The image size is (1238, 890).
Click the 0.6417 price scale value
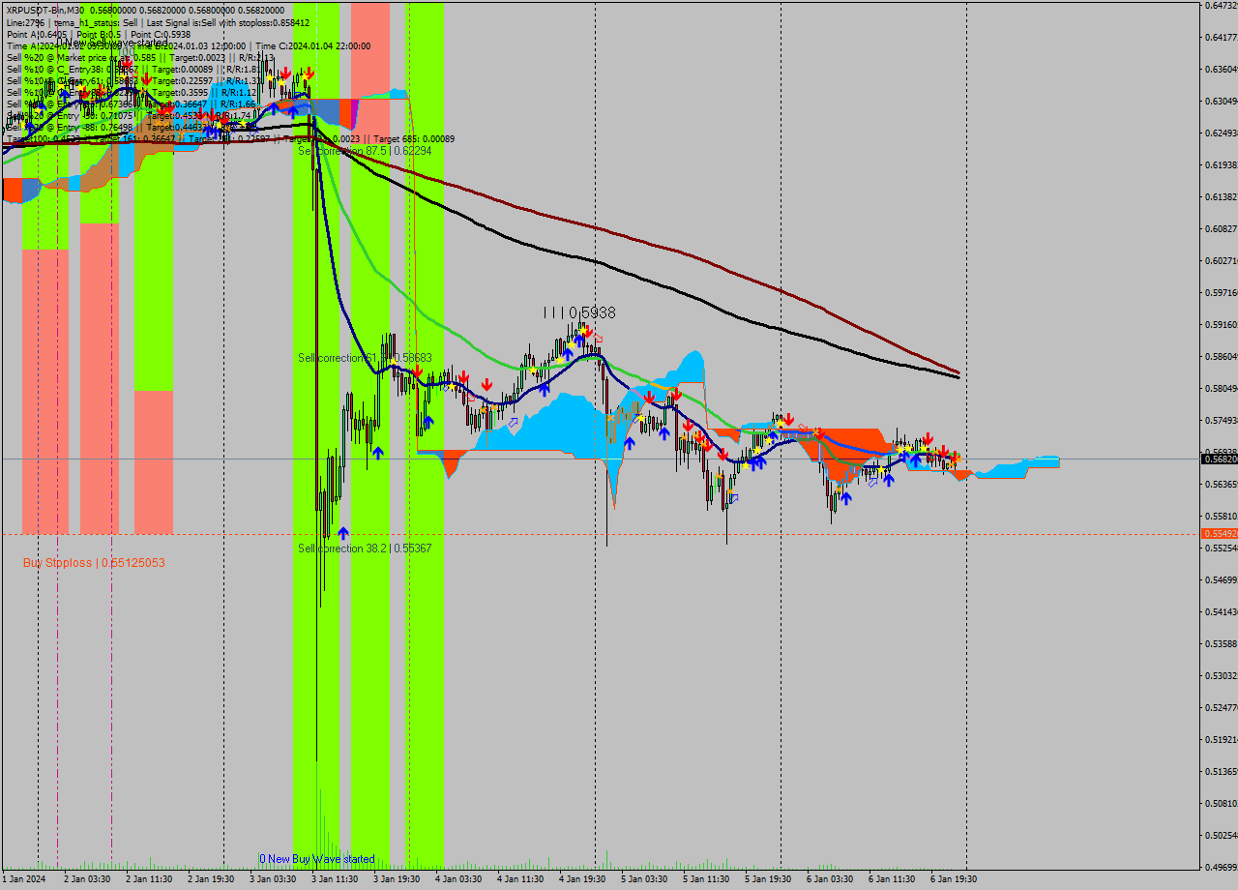coord(1221,38)
